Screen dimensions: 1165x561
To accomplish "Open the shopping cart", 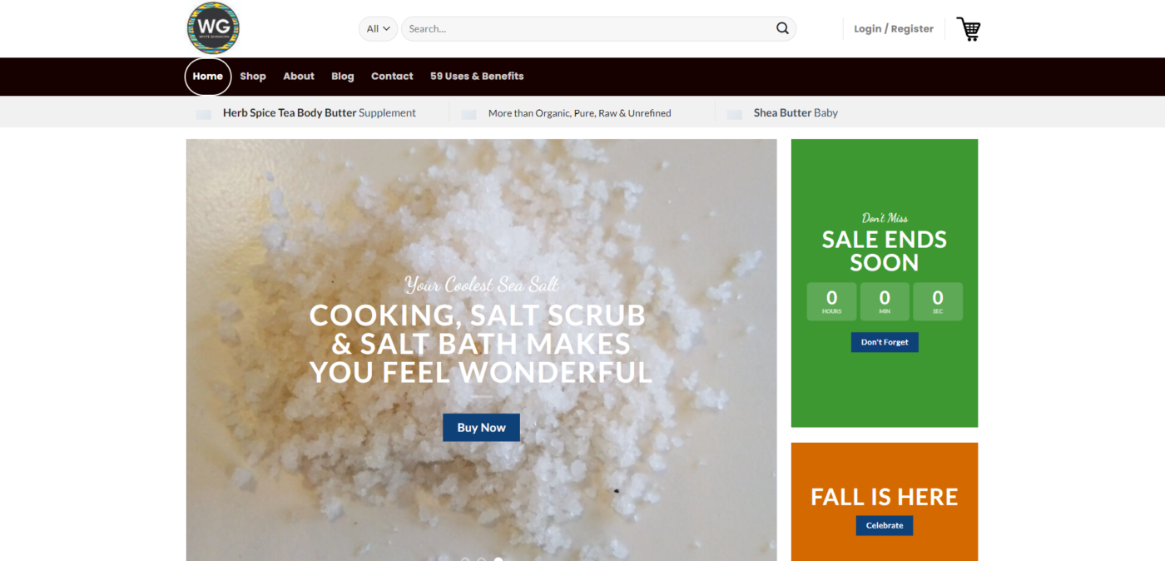I will (968, 29).
